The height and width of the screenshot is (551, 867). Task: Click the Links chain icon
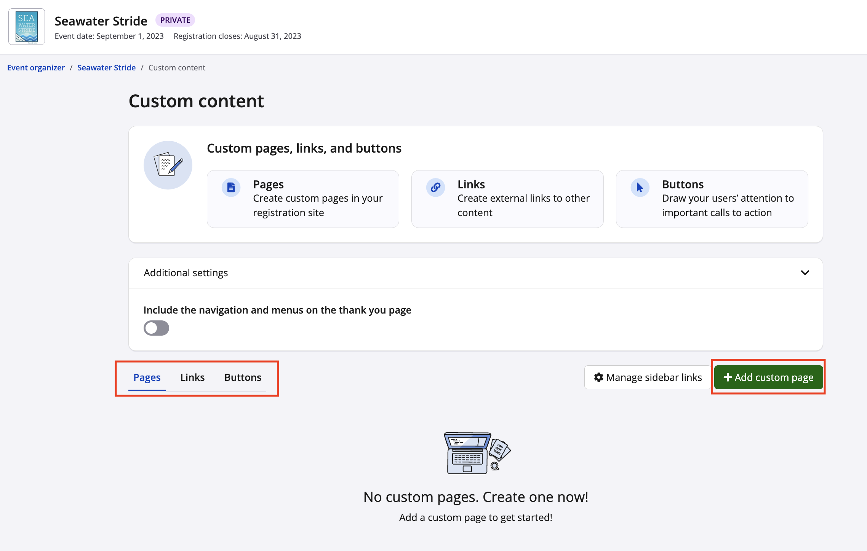pyautogui.click(x=435, y=187)
